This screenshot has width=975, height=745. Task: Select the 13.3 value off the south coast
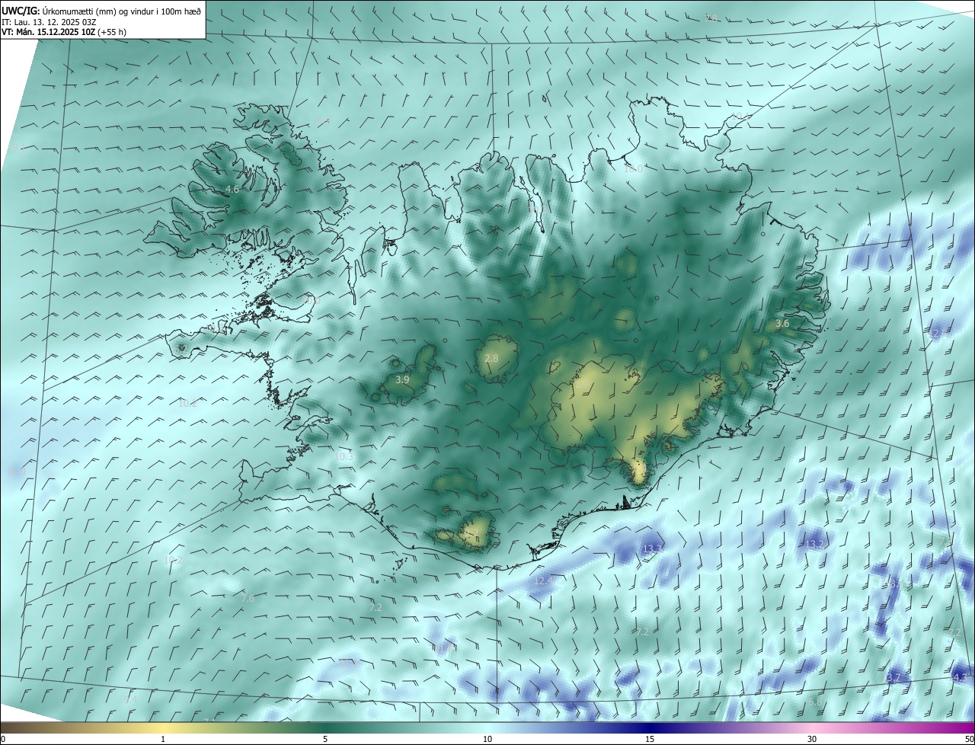(x=652, y=548)
